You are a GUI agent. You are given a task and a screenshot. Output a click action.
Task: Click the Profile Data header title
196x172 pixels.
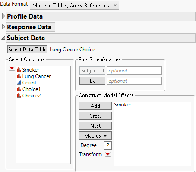click(25, 16)
